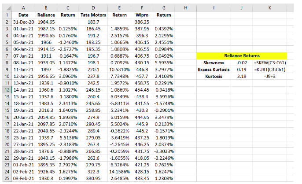302x184 pixels.
Task: Click the Wipro header cell
Action: (x=142, y=15)
